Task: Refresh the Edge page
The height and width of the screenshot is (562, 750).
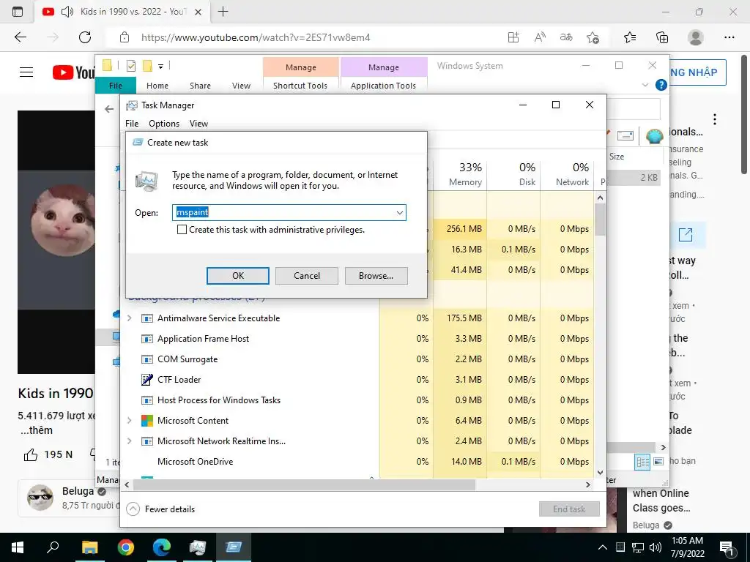Action: click(85, 37)
